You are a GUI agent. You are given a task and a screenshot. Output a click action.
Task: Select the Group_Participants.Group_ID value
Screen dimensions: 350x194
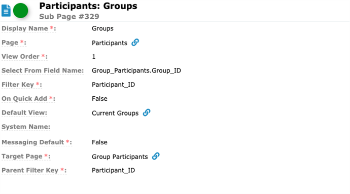pyautogui.click(x=136, y=71)
